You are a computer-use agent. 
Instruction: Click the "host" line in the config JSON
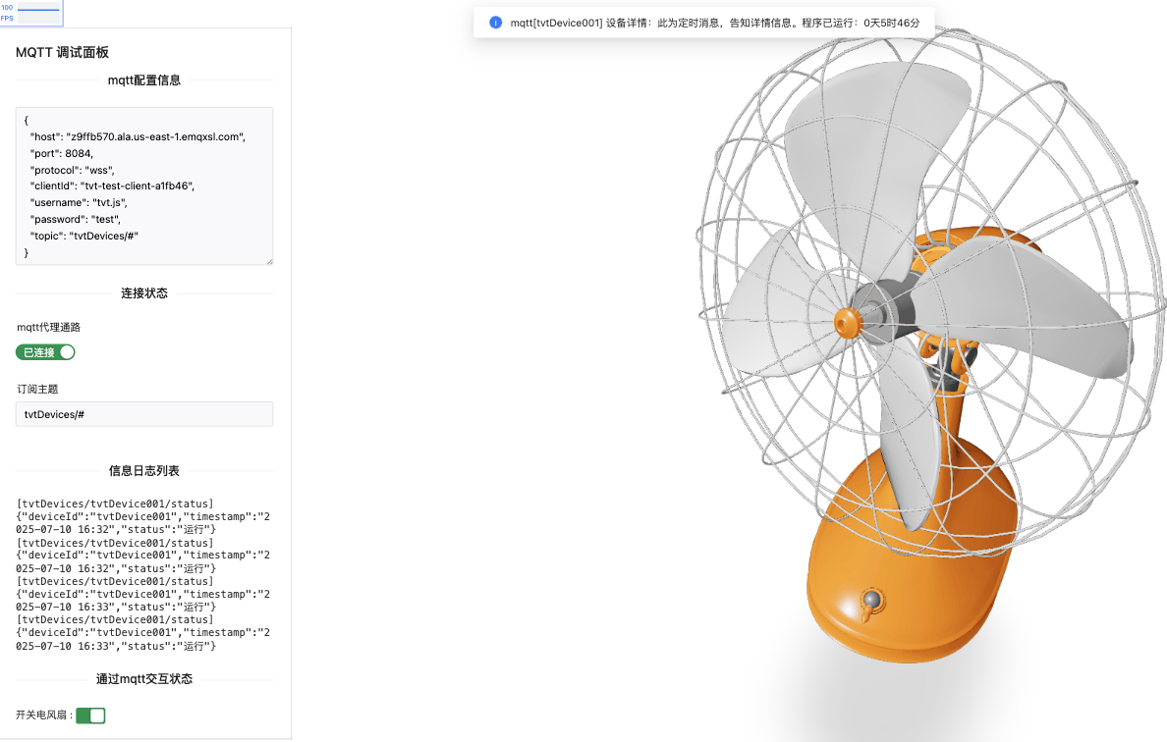pyautogui.click(x=137, y=136)
